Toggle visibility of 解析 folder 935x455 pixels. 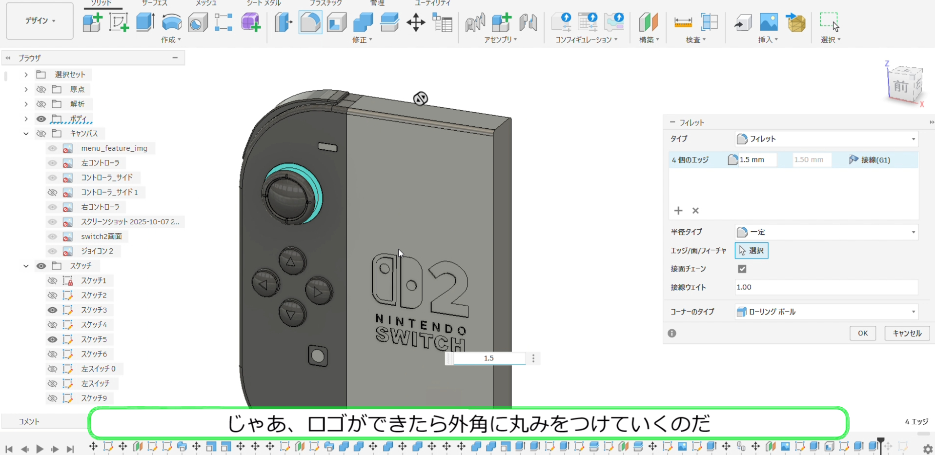pyautogui.click(x=41, y=104)
